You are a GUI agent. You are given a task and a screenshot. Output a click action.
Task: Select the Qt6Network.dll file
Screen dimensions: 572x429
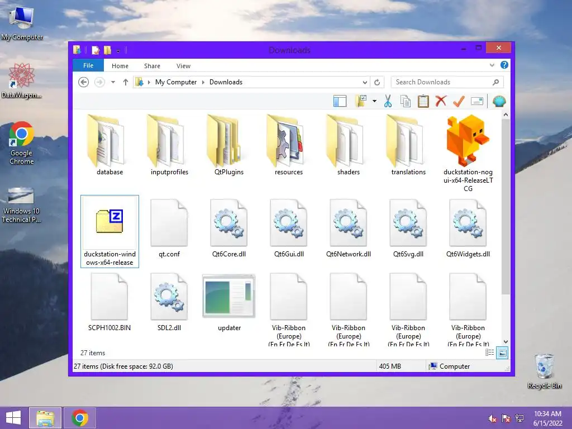349,228
